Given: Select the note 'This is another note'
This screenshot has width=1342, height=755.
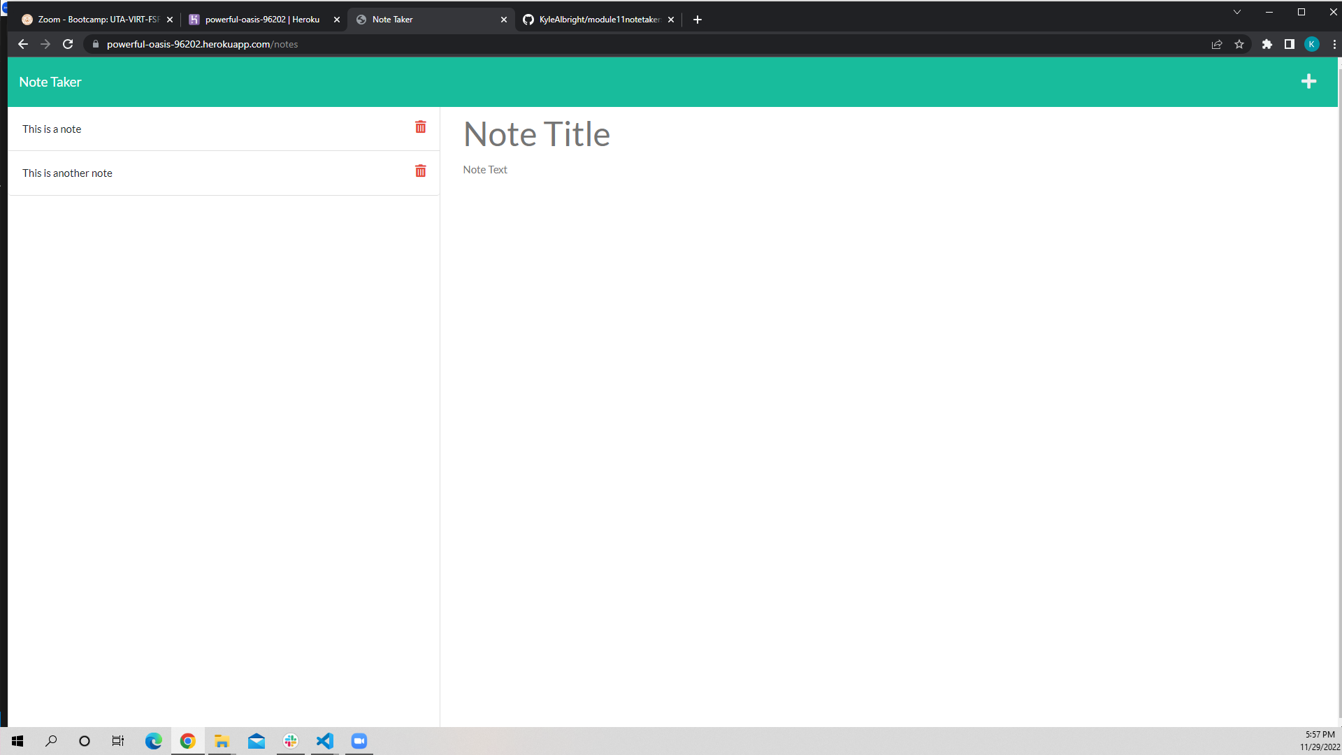Looking at the screenshot, I should (67, 173).
